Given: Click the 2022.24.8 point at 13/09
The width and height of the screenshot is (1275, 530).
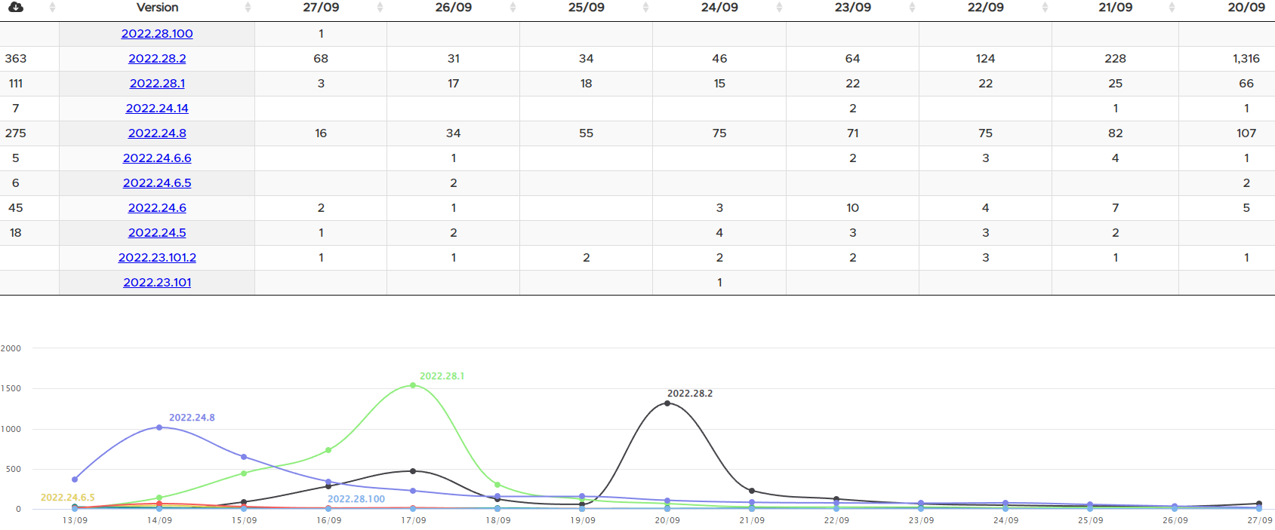Looking at the screenshot, I should 75,479.
